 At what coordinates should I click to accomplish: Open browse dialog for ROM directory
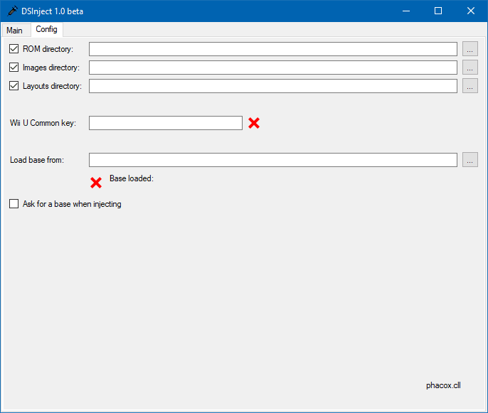coord(470,49)
